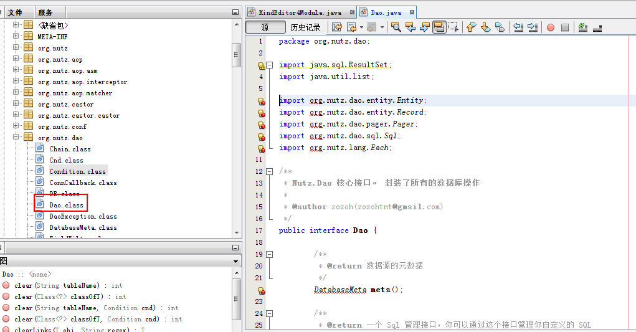Open the KindEditor4Module.java editor tab
This screenshot has width=636, height=332.
pos(301,12)
